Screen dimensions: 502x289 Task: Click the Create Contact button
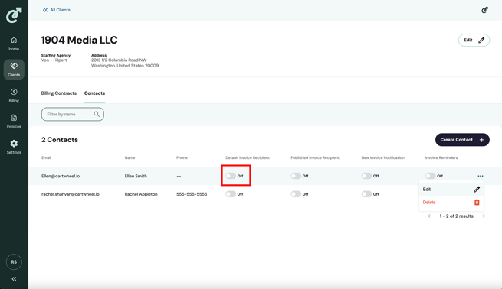coord(462,140)
